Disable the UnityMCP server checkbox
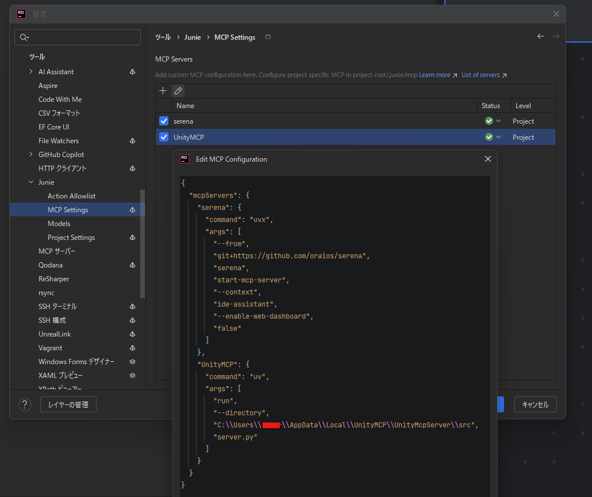The width and height of the screenshot is (592, 497). (x=164, y=137)
